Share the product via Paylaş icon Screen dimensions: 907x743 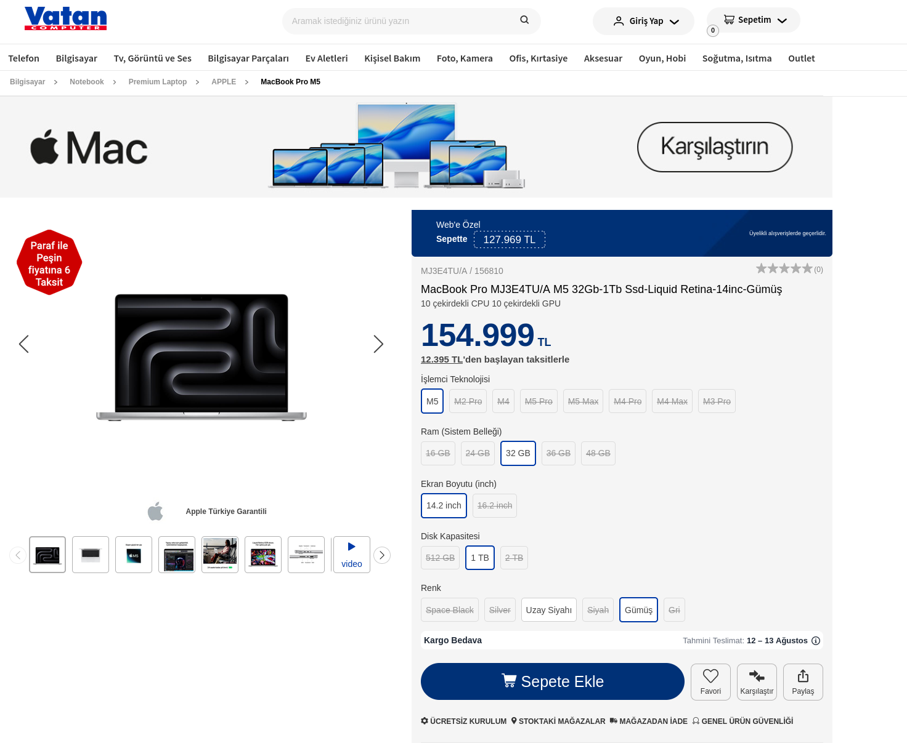pos(803,682)
